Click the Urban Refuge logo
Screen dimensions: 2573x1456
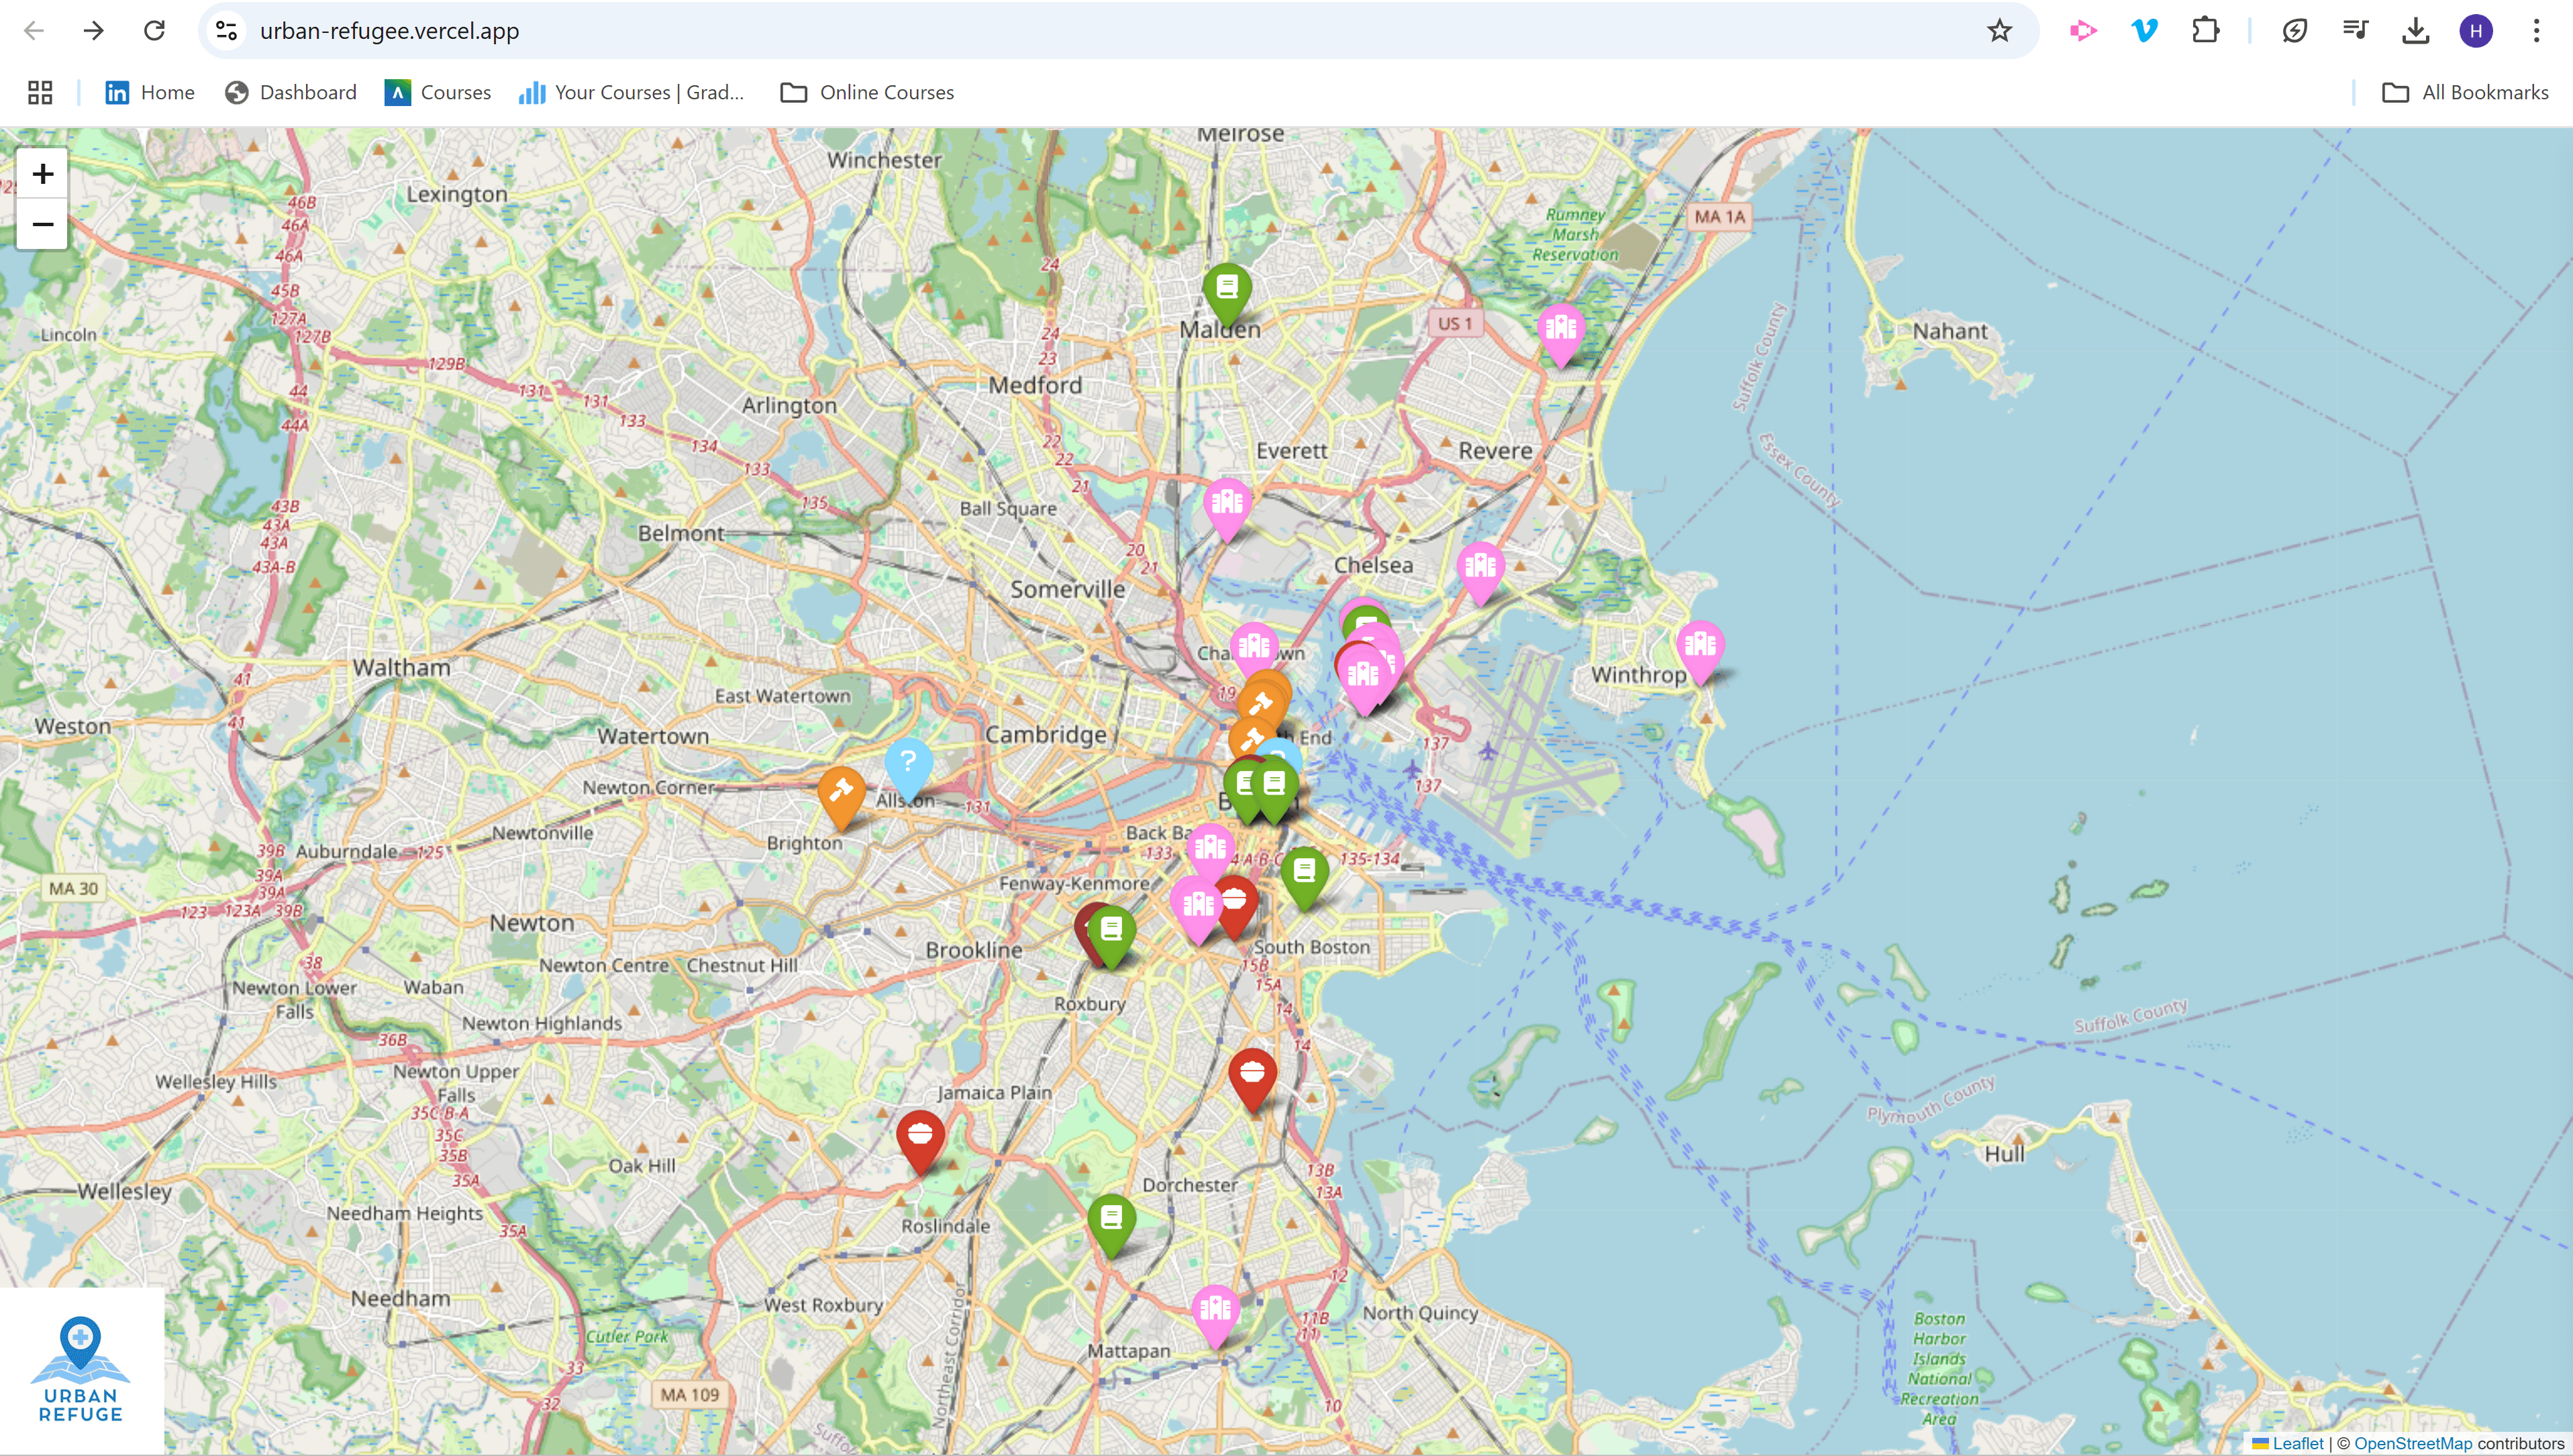pos(81,1369)
